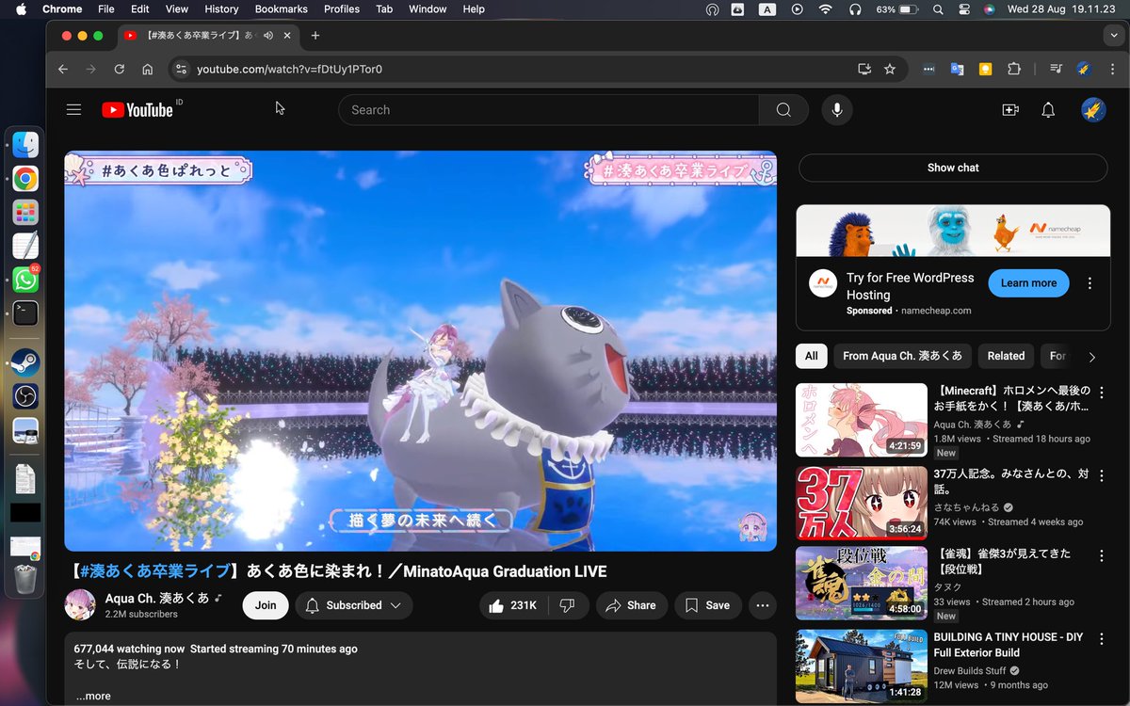Click the Create video icon on YouTube
This screenshot has height=706, width=1130.
tap(1009, 110)
